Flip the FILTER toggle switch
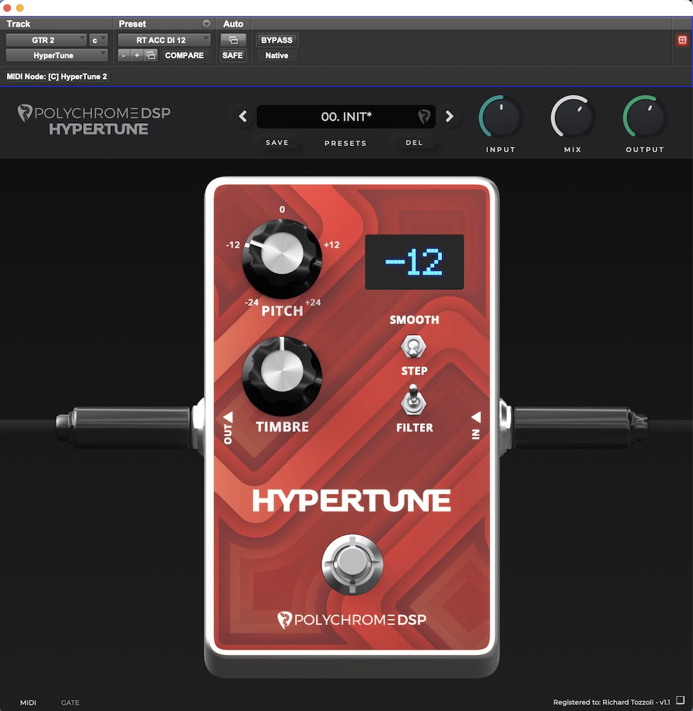Screen dimensions: 693x711 [414, 400]
